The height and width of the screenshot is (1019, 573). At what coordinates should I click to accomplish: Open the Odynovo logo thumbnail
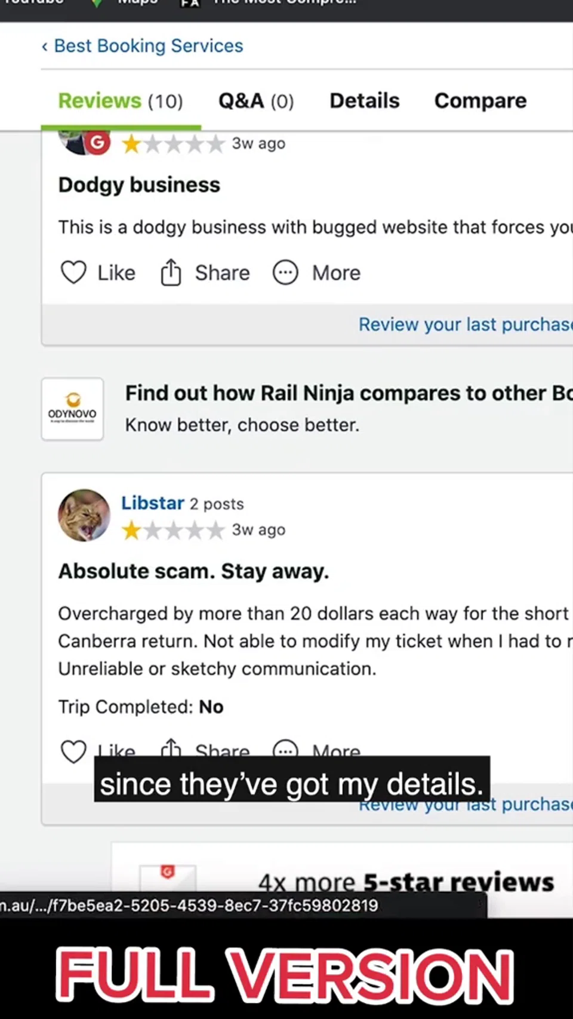pos(72,409)
